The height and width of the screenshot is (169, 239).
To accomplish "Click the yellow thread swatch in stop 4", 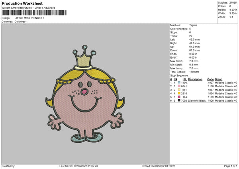I will [x=179, y=93].
